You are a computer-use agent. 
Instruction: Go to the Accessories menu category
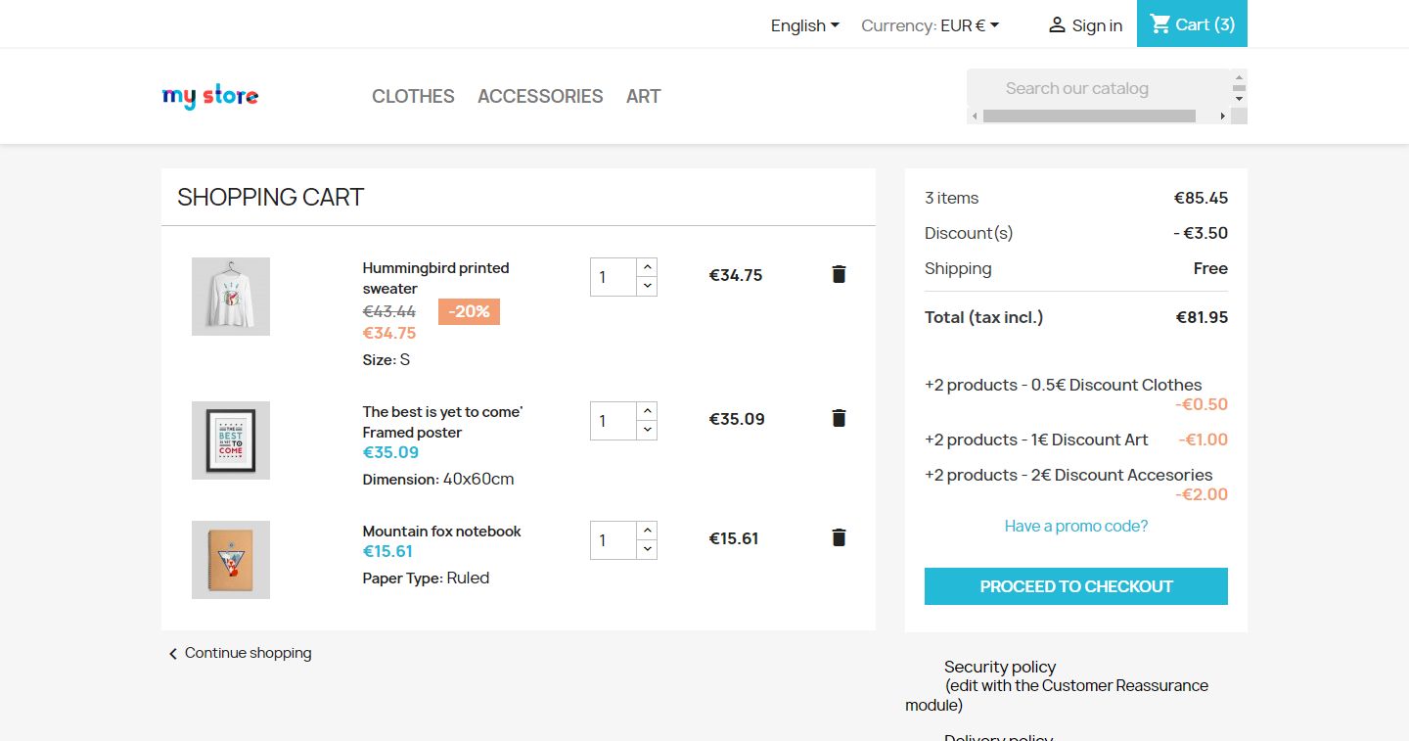540,96
